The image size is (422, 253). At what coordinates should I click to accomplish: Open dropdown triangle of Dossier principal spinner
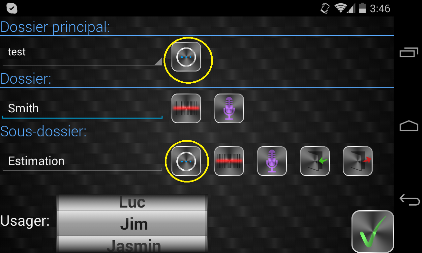[159, 61]
